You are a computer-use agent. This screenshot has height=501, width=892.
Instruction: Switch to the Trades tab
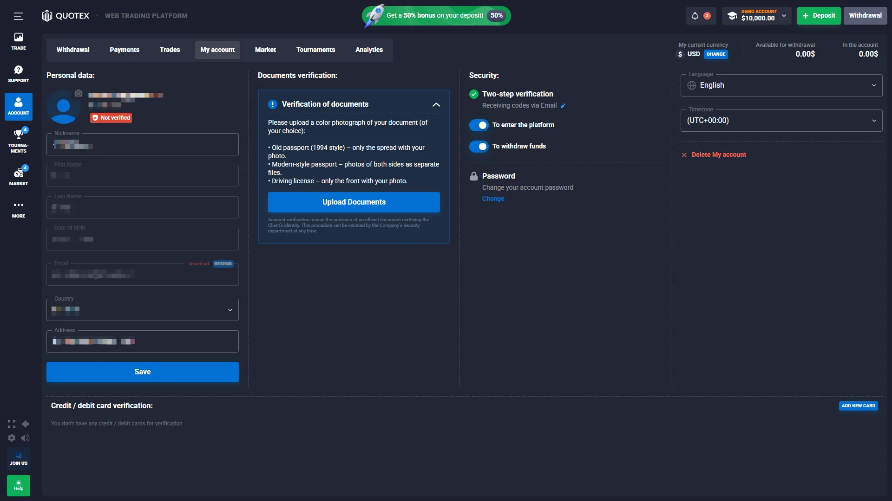point(170,50)
